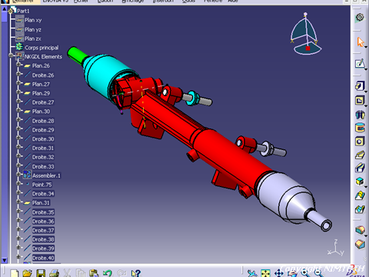The width and height of the screenshot is (369, 277).
Task: Activate the Select arrow tool
Action: (x=360, y=42)
